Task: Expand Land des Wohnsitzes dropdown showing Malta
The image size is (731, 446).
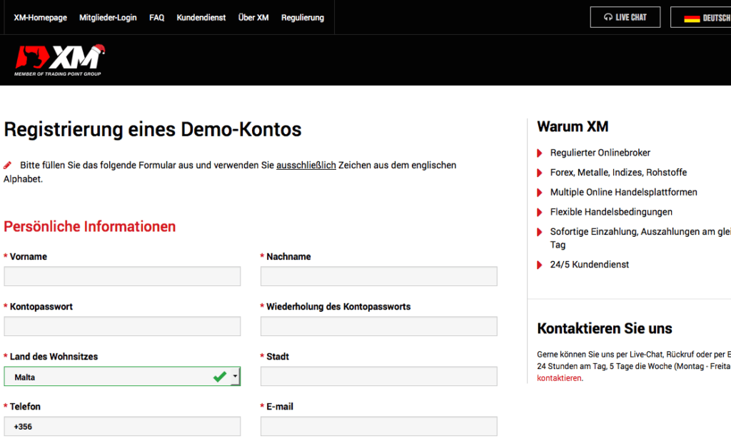Action: tap(122, 377)
